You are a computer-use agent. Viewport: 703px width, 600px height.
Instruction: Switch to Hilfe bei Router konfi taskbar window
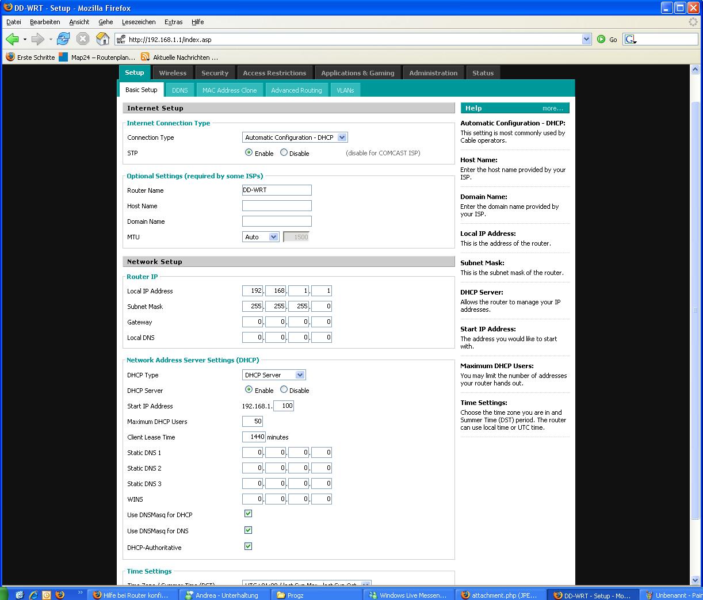tap(132, 595)
